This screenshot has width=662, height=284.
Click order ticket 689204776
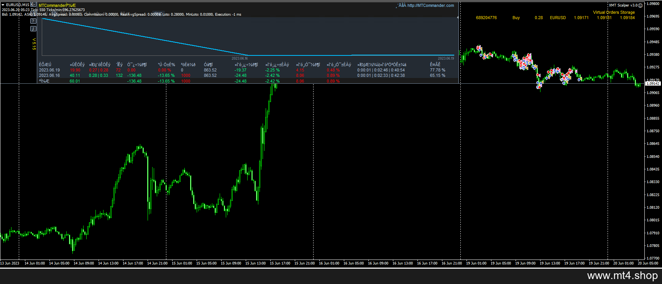coord(486,18)
